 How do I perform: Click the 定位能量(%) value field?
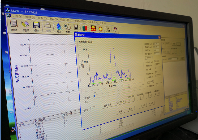[x=158, y=76]
